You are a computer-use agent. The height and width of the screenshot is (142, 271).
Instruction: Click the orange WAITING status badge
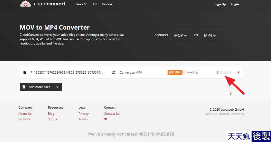click(x=175, y=72)
